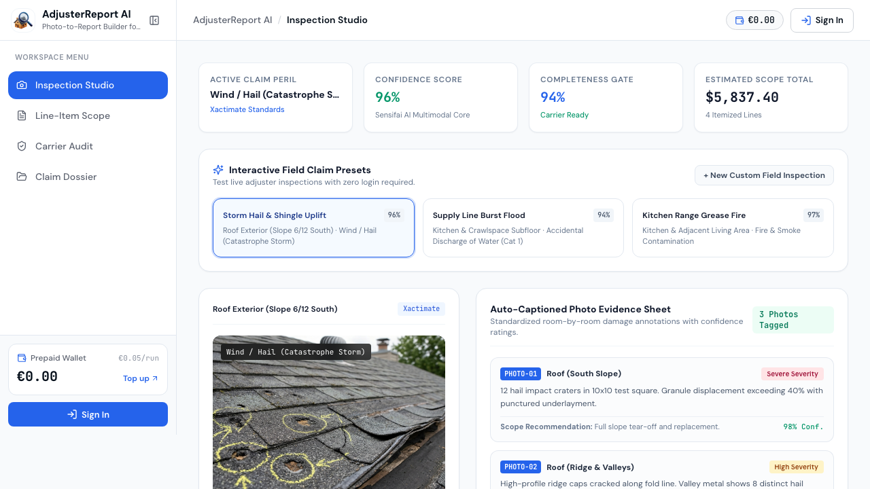Click the €0.05/run rate text
Image resolution: width=870 pixels, height=489 pixels.
[x=139, y=358]
